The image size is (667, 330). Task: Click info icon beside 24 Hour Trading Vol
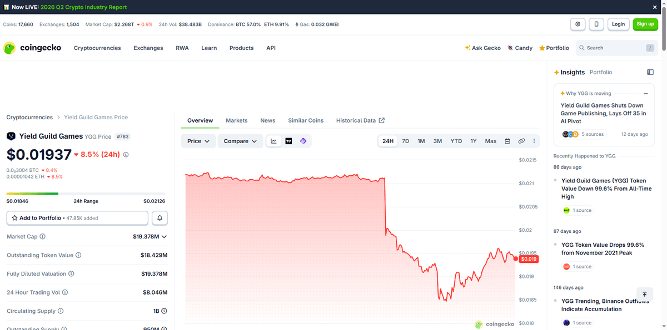pyautogui.click(x=64, y=292)
